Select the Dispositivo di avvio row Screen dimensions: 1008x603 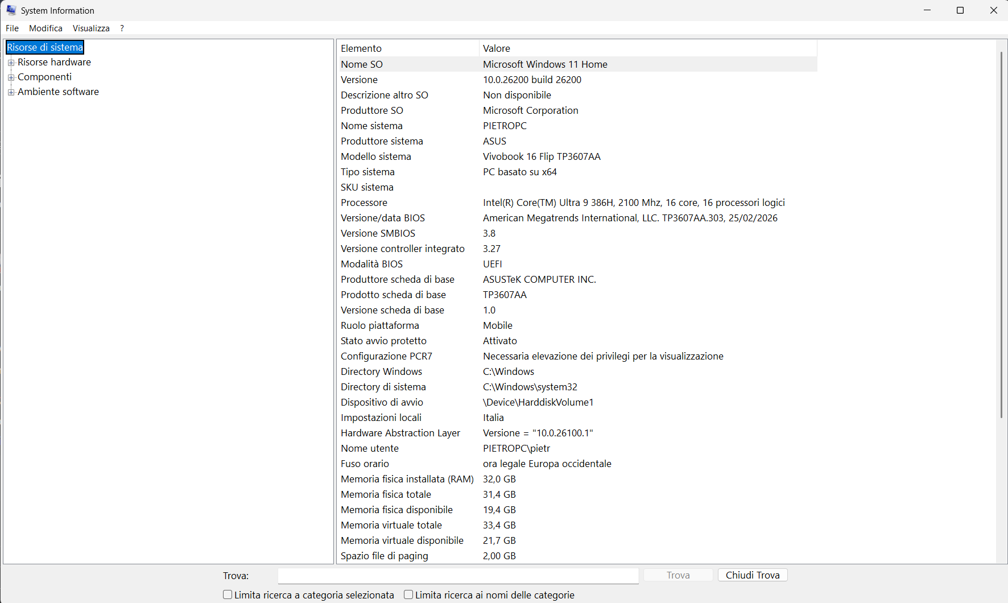tap(577, 402)
